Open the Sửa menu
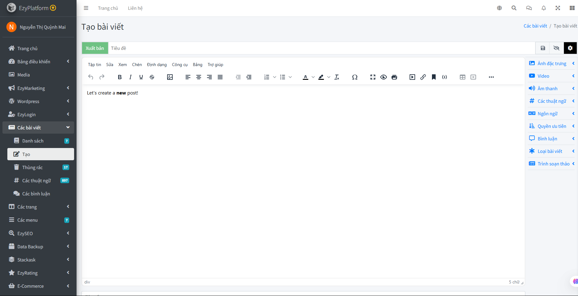Viewport: 578px width, 296px height. tap(110, 65)
